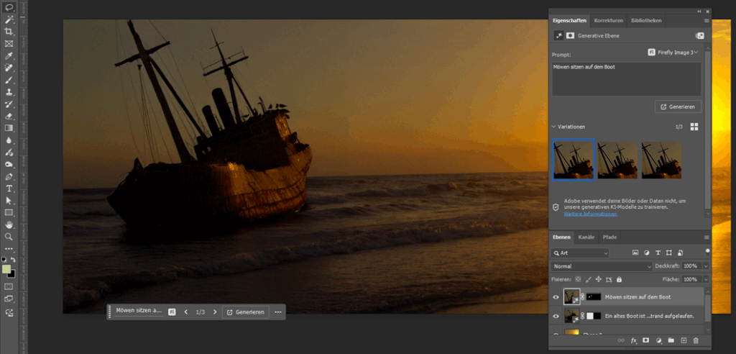Open the Deckkraft percentage dropdown arrow
This screenshot has width=736, height=354.
click(706, 266)
